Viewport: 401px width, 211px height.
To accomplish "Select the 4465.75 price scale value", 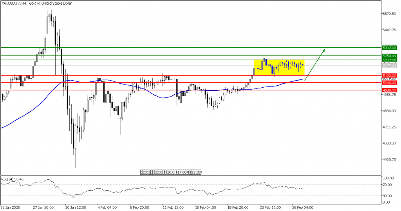I will coord(390,159).
